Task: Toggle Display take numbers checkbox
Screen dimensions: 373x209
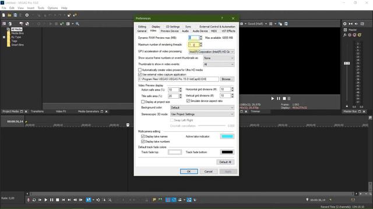Action: pos(143,142)
